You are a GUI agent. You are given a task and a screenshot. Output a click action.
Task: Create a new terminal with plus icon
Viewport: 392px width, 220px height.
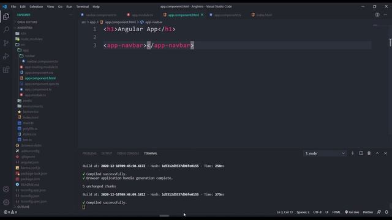click(353, 153)
